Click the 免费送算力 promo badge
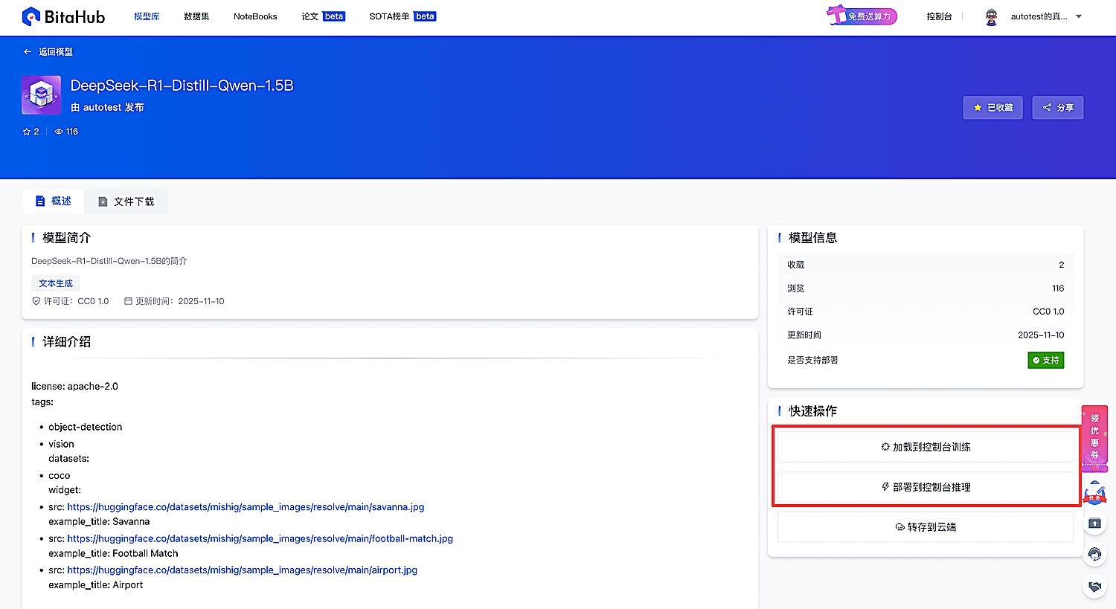Viewport: 1116px width, 609px height. click(x=862, y=16)
